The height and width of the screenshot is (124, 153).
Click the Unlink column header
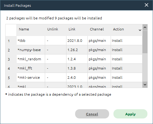[x=53, y=29]
